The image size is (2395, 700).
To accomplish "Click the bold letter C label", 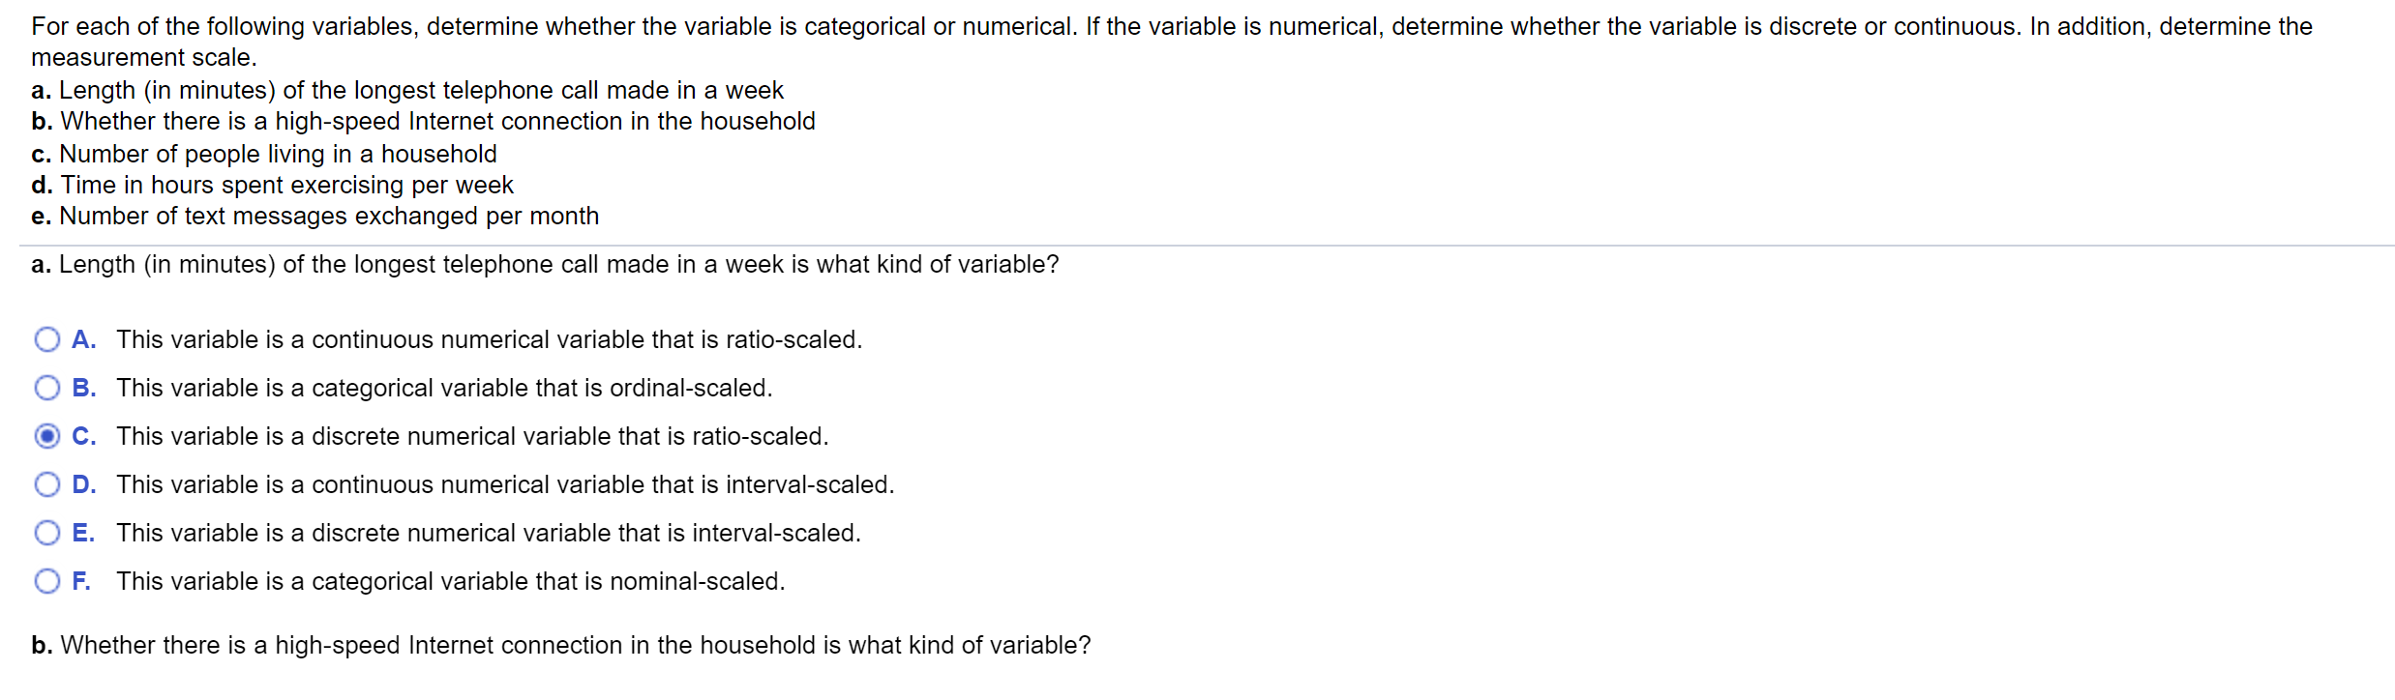I will click(83, 435).
